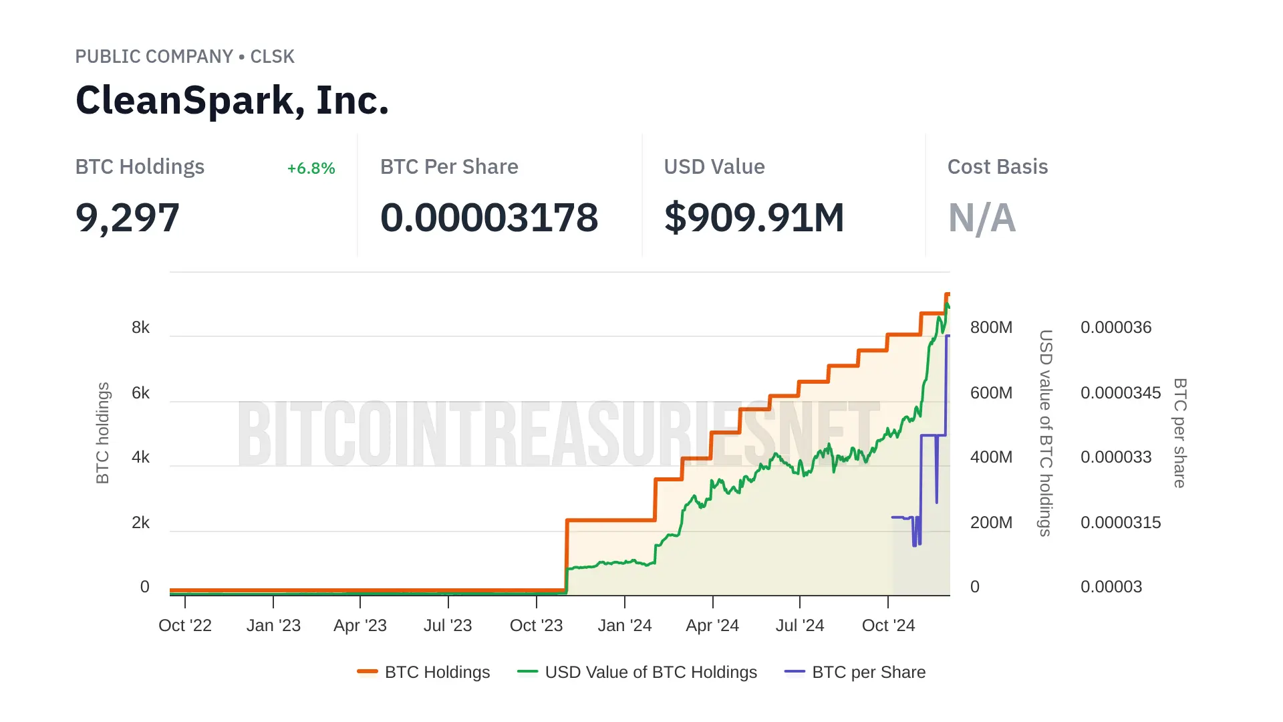
Task: Click the +6.8% holdings change indicator
Action: (311, 168)
